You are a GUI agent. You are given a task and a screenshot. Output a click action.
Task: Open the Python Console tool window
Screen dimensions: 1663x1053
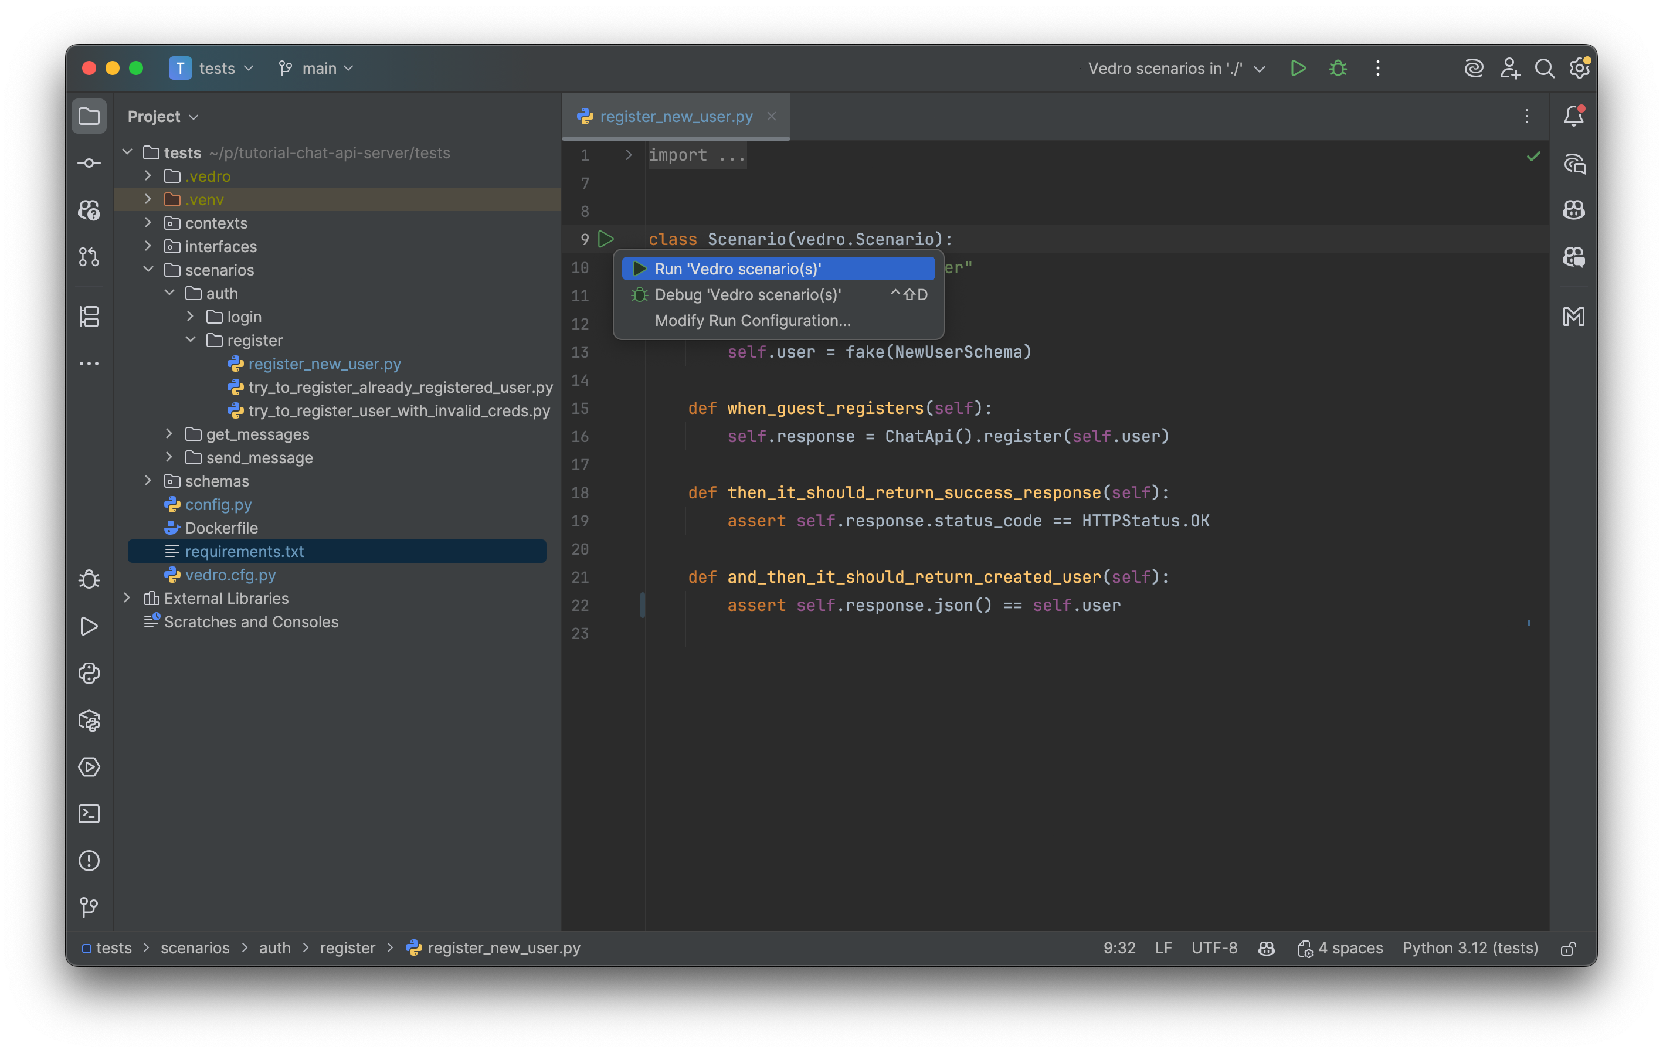pyautogui.click(x=89, y=673)
